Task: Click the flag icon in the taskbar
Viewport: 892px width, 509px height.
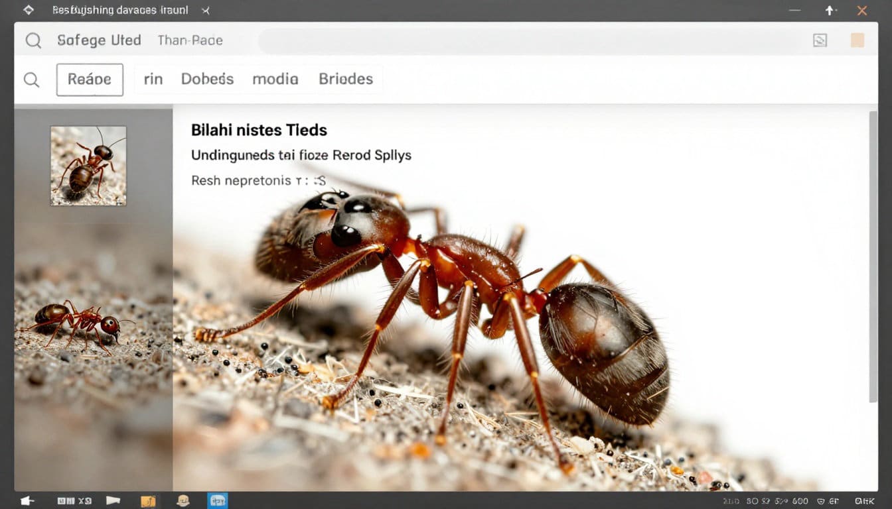Action: 113,501
